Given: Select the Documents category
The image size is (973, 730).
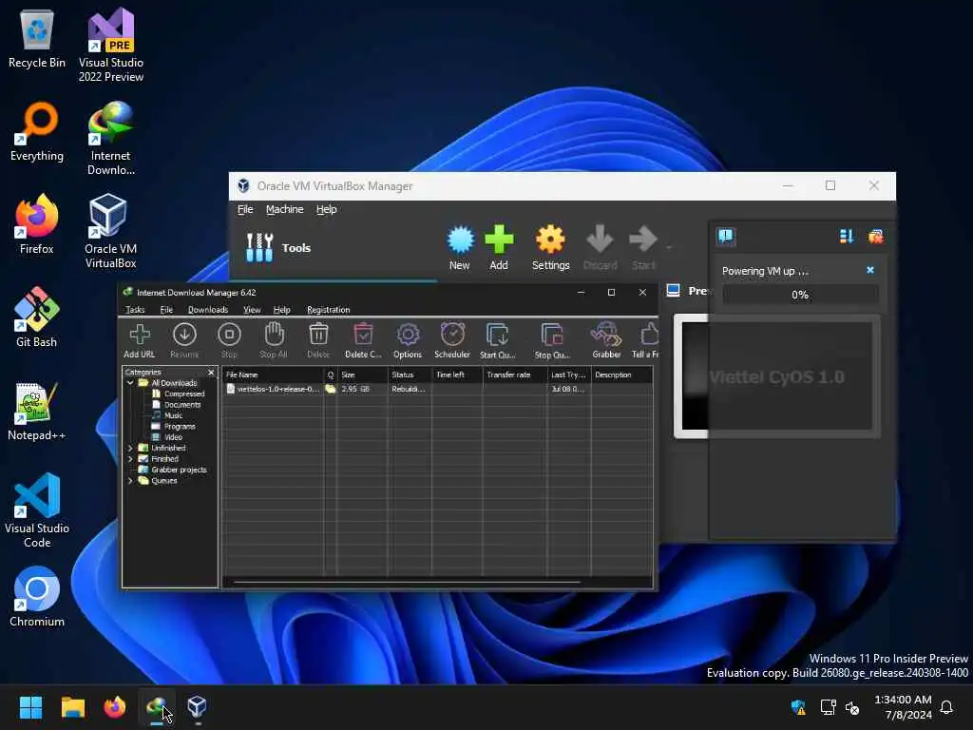Looking at the screenshot, I should click(x=176, y=405).
